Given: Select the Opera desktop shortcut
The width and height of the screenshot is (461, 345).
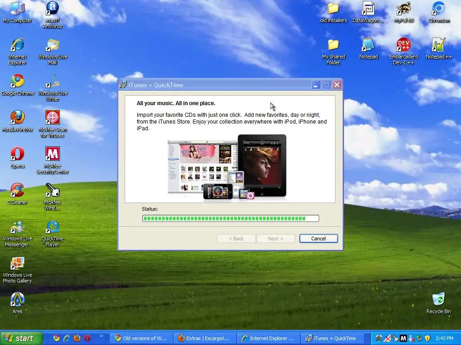Looking at the screenshot, I should coord(18,158).
